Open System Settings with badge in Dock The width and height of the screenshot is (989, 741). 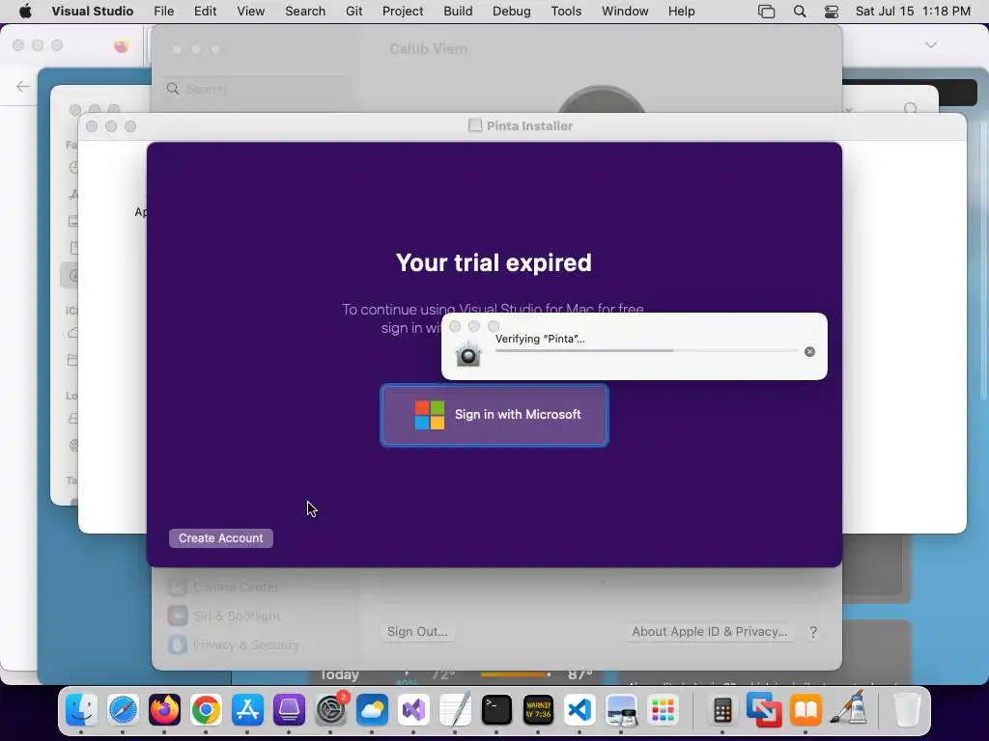(x=330, y=710)
